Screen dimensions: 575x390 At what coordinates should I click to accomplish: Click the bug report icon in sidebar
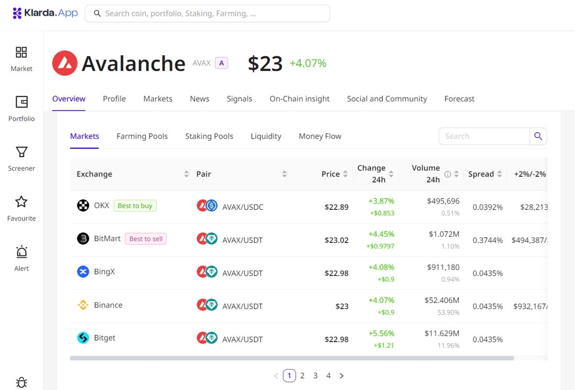tap(22, 382)
